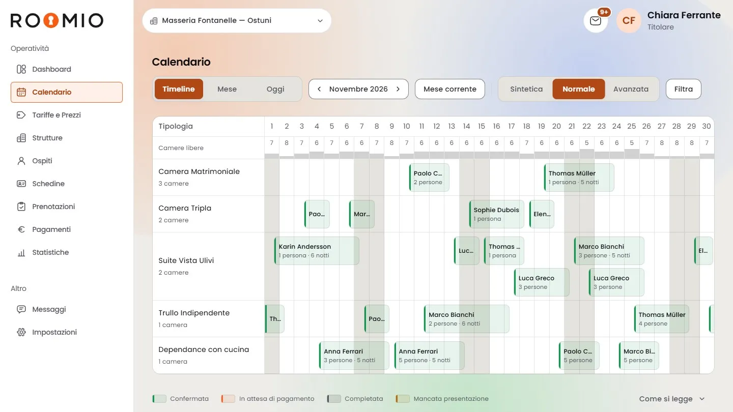The height and width of the screenshot is (412, 733).
Task: Open the Masseria Fontanelle property dropdown
Action: 237,21
